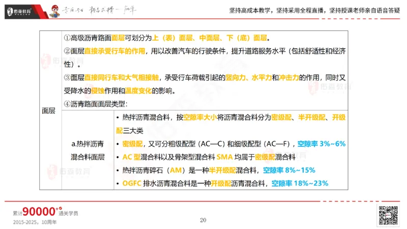Click highlighted phrase '直接同行车和大气相接触'
Screen dimensions: 407x229
[121, 78]
